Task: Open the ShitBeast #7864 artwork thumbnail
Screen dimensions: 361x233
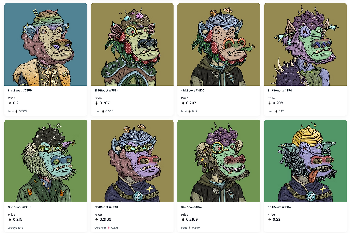Action: click(132, 44)
